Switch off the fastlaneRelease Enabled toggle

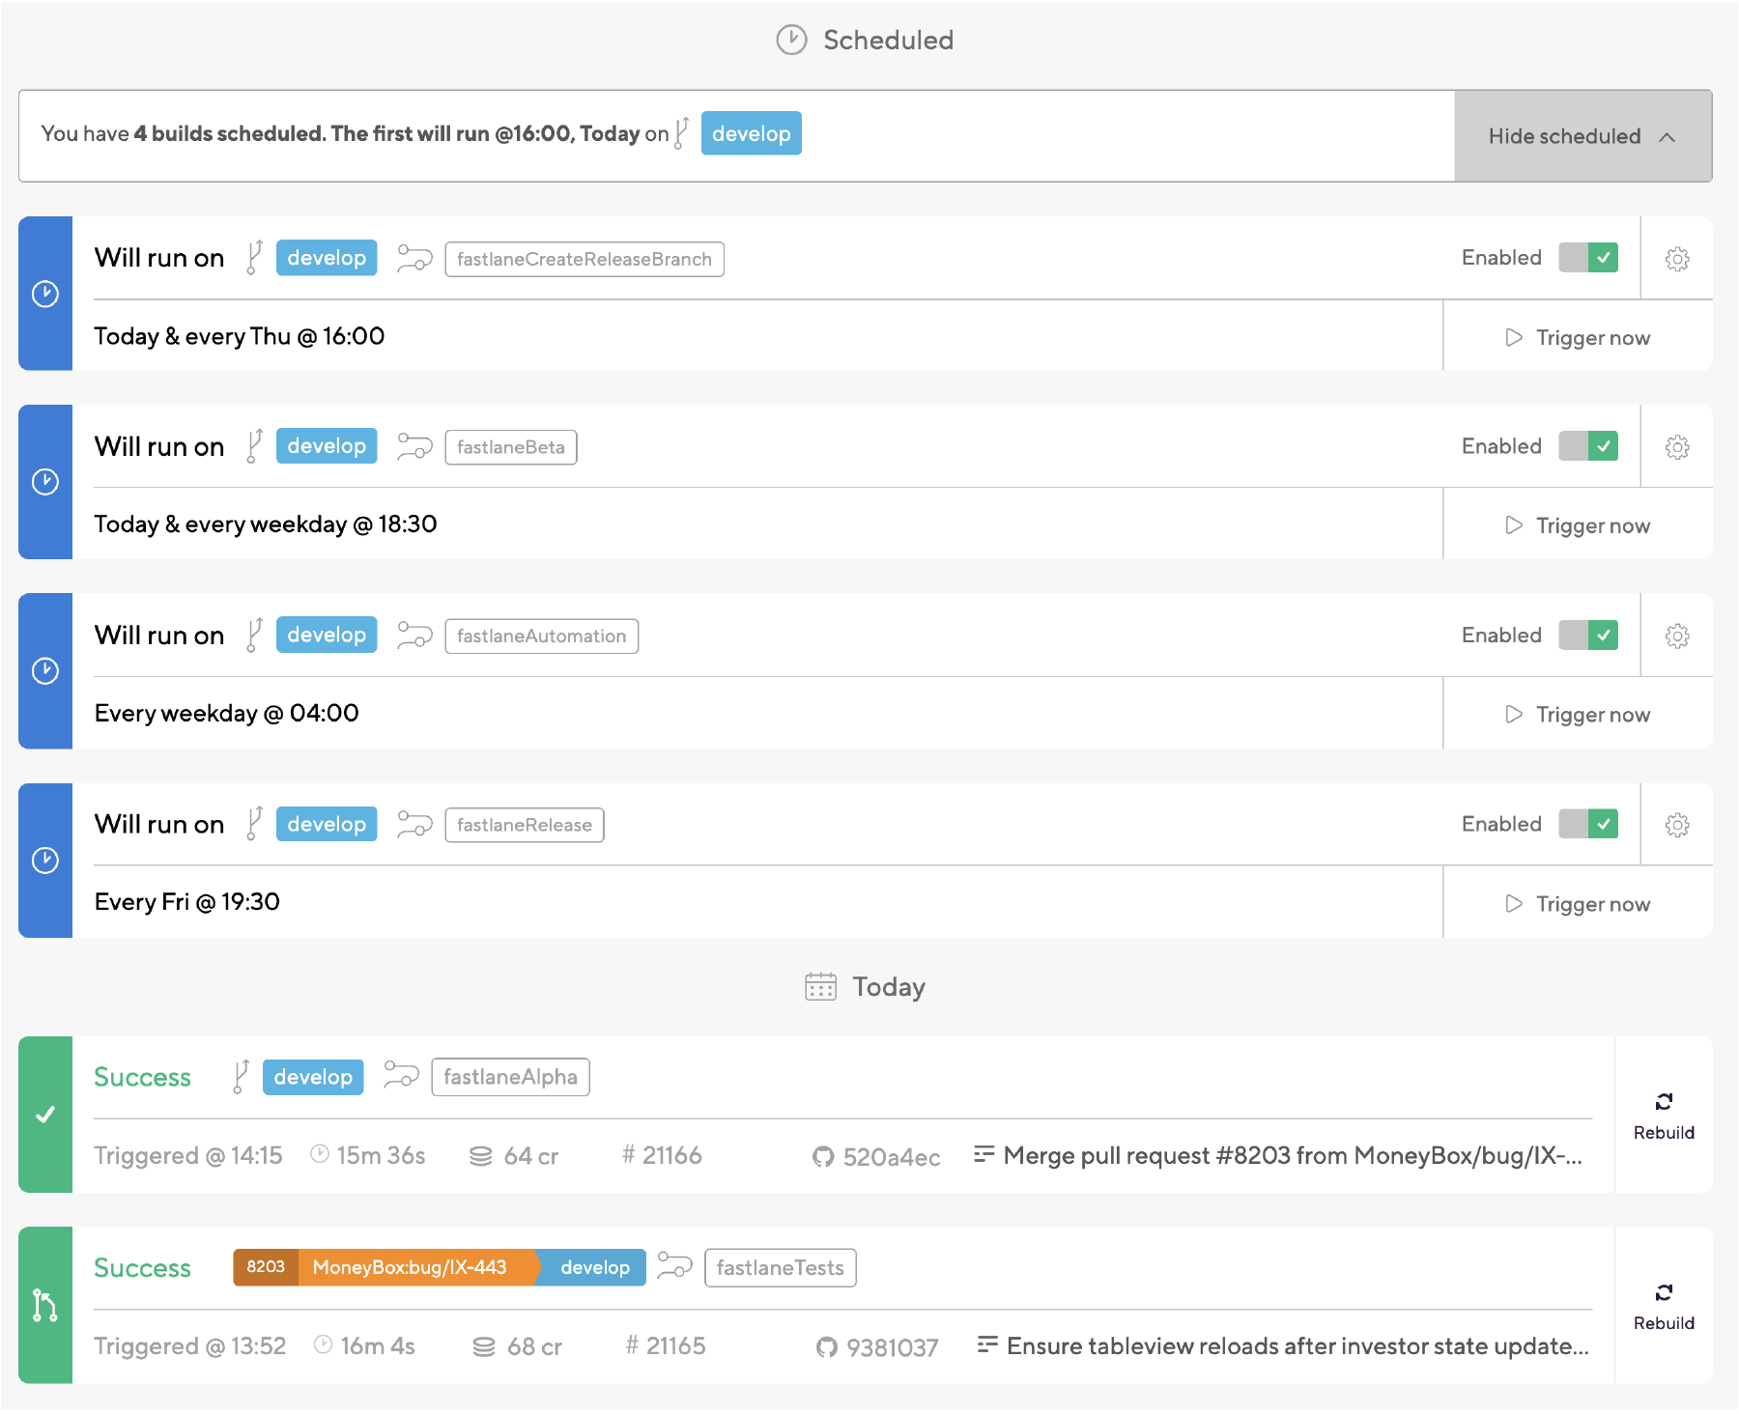click(x=1587, y=824)
